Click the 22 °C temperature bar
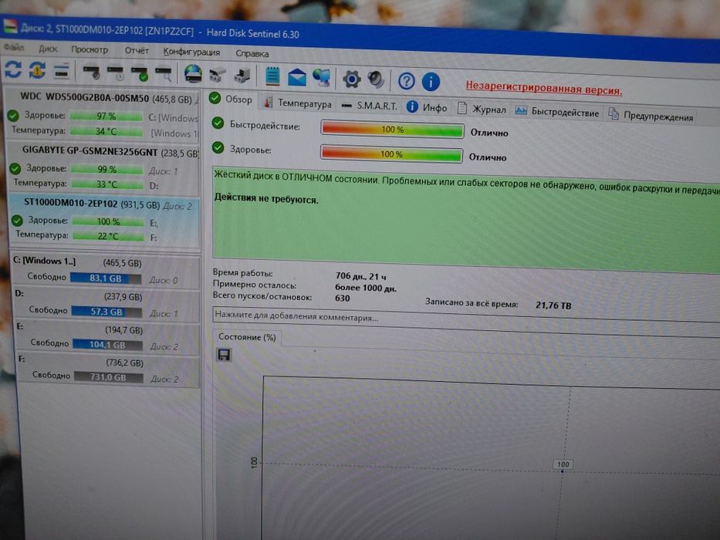Screen dimensions: 720x540 pyautogui.click(x=108, y=236)
